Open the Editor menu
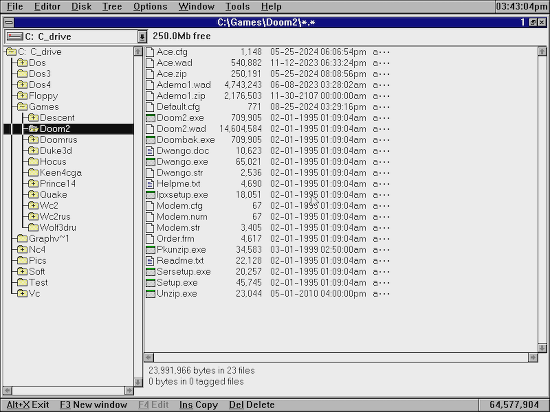This screenshot has height=412, width=550. tap(47, 7)
